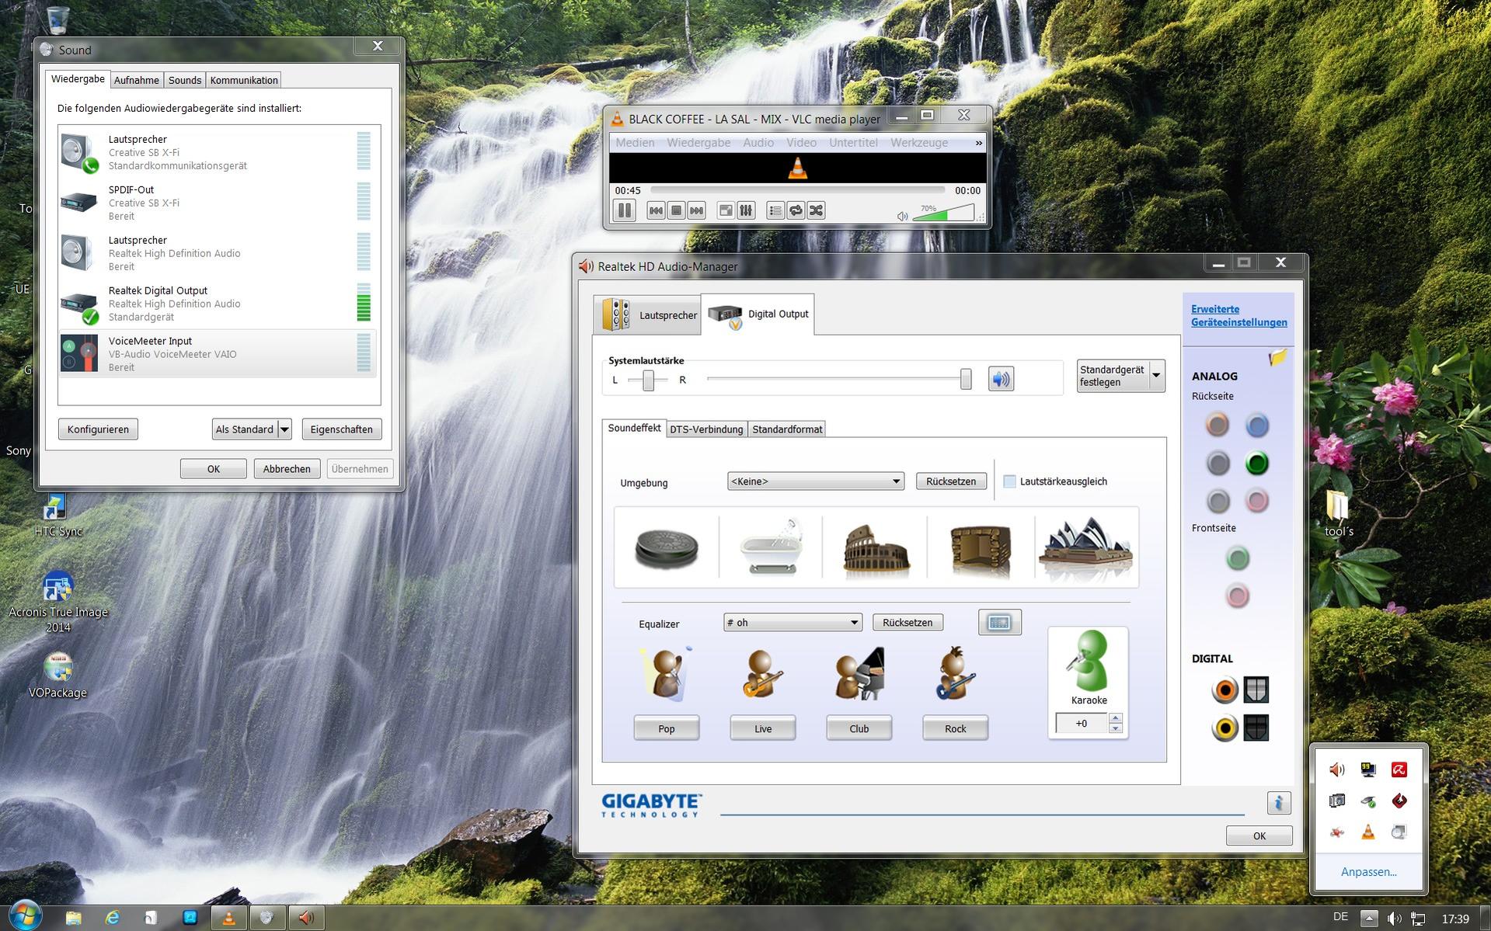Viewport: 1491px width, 931px height.
Task: Open the Werkzeuge menu in VLC
Action: (x=919, y=143)
